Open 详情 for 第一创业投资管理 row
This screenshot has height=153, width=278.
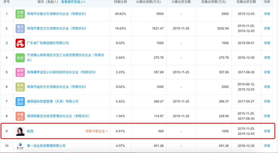(x=267, y=146)
